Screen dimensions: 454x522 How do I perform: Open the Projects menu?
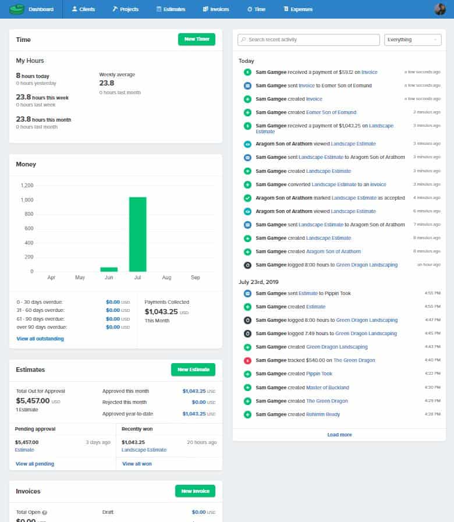tap(125, 9)
